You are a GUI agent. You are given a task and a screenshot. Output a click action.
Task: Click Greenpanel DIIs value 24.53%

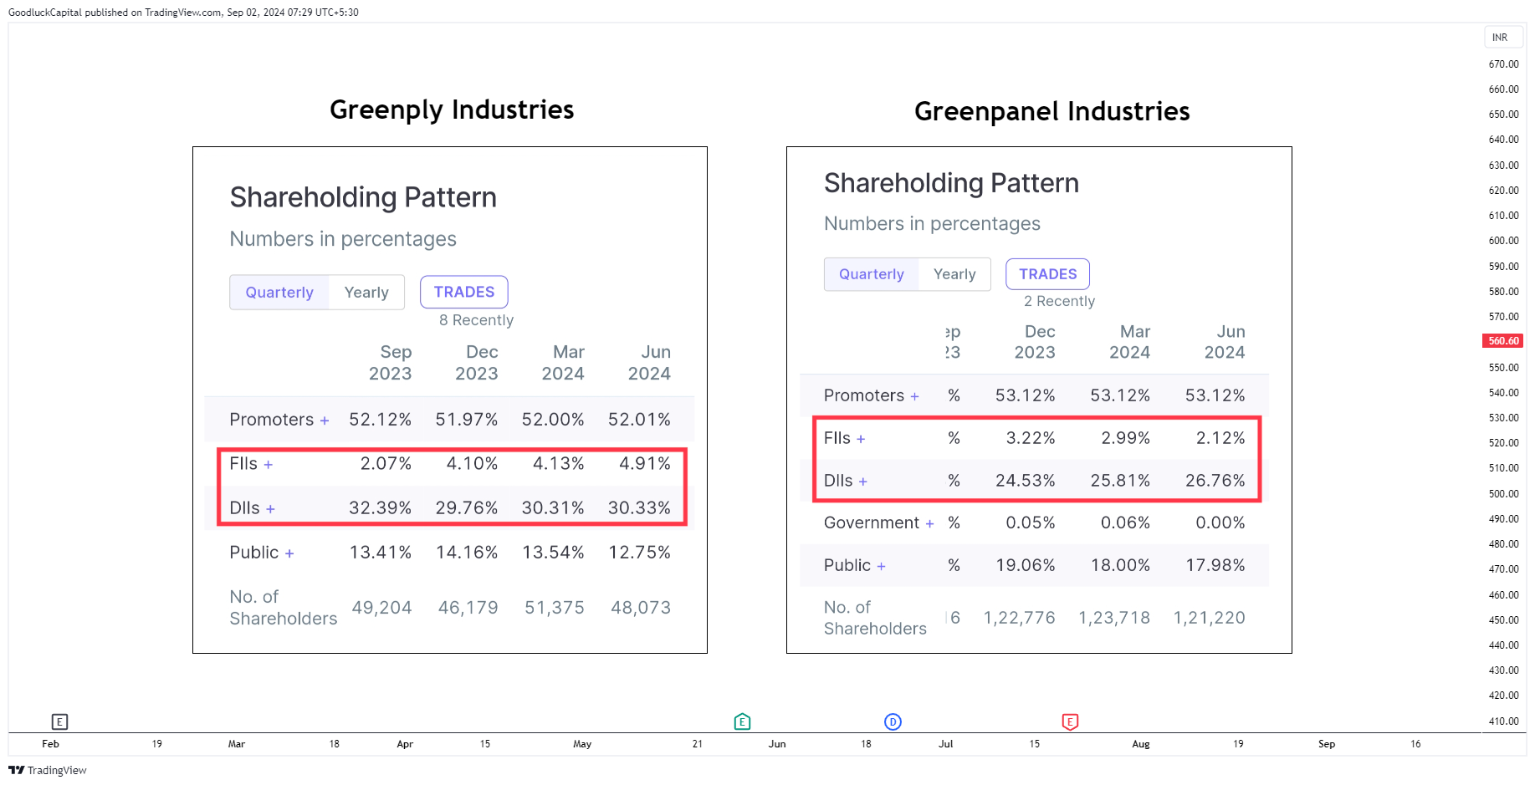coord(1026,481)
